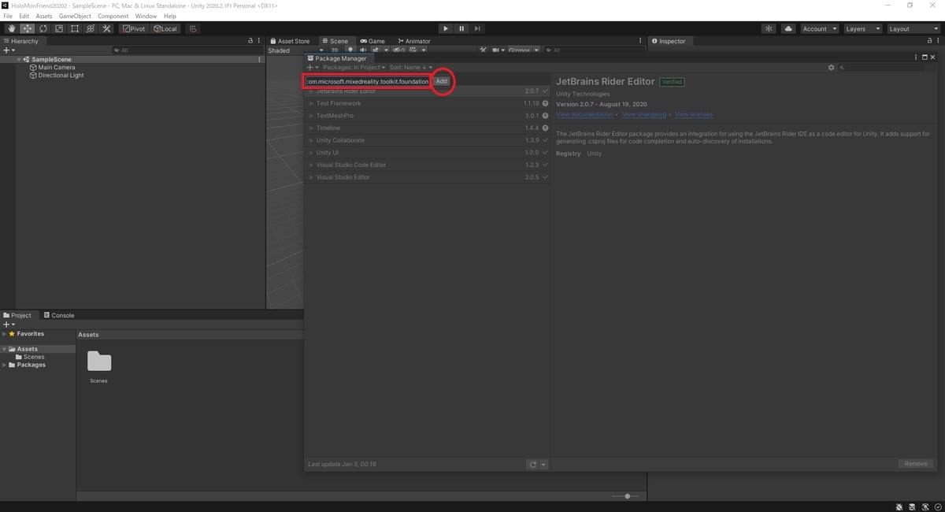Open the Window menu
Screen dimensions: 945x512
click(146, 16)
